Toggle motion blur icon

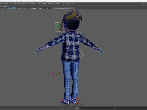[24, 8]
